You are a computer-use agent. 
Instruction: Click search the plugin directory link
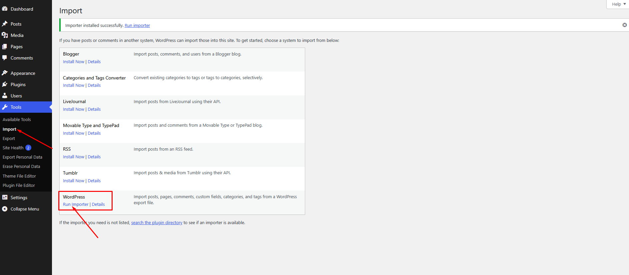[x=157, y=222]
